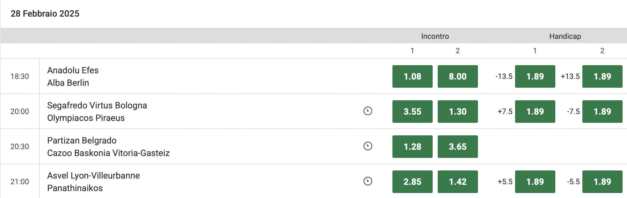Click clock icon beside Partizan Belgrado match
Screen dimensions: 627x198
coord(368,146)
